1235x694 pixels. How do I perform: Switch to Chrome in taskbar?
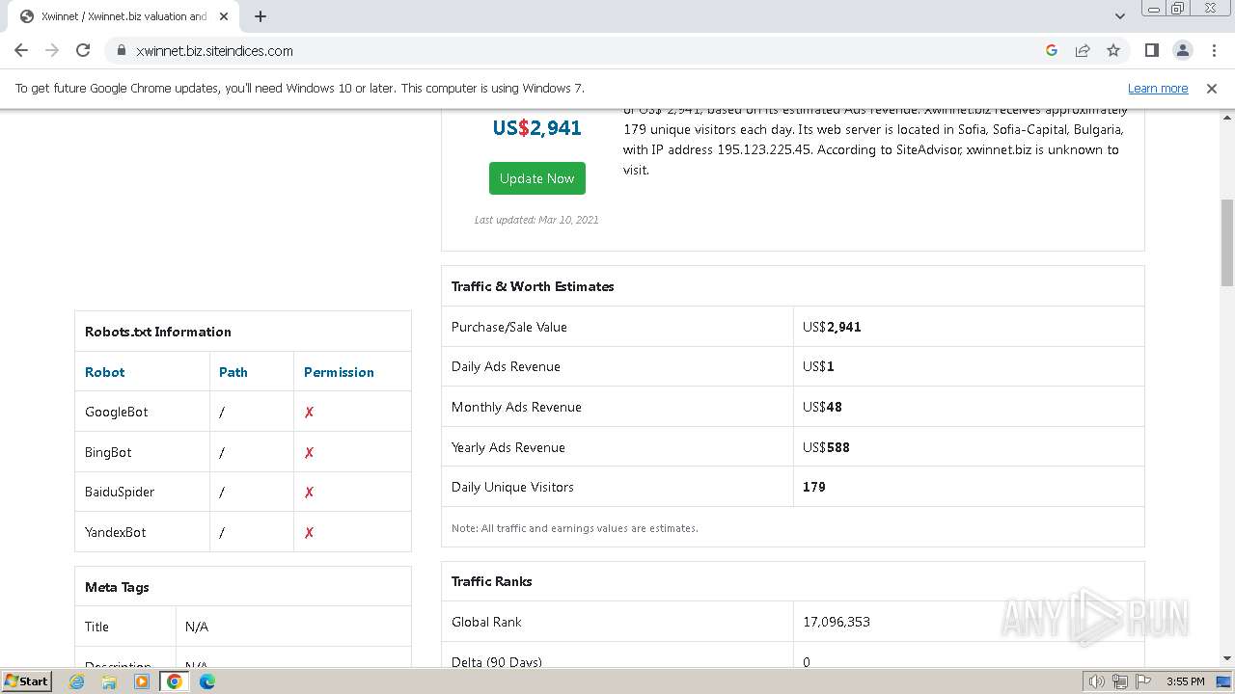[175, 681]
